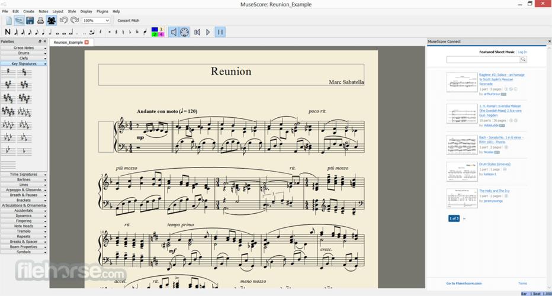
Task: Select the one-flat key signature
Action: coord(24,152)
